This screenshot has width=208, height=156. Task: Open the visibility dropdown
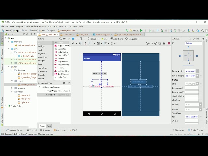click(193, 105)
